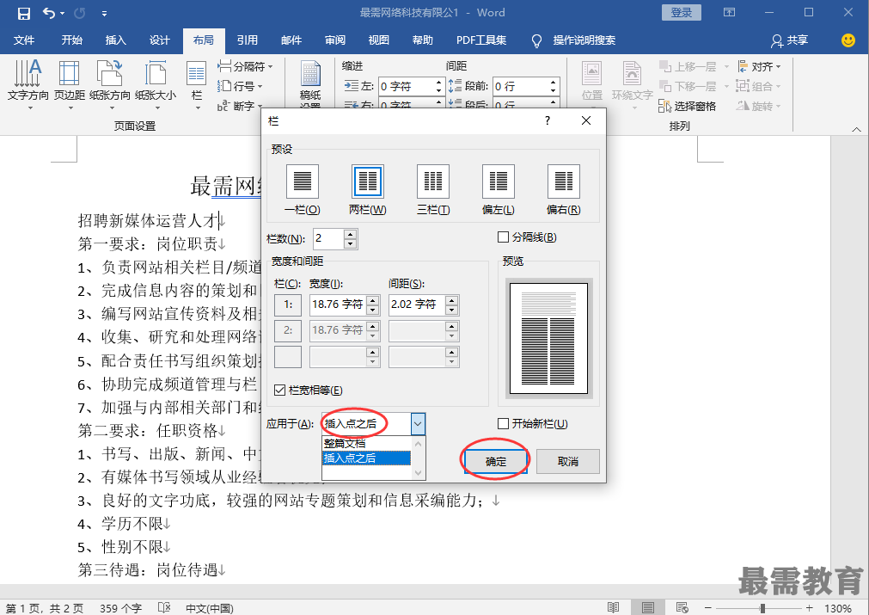Click the Share (共享) button

(x=789, y=40)
